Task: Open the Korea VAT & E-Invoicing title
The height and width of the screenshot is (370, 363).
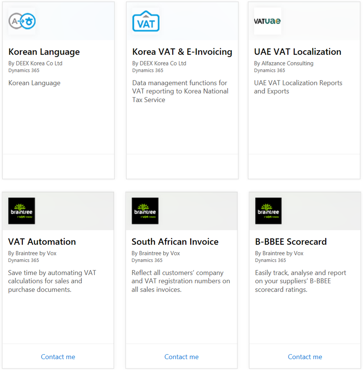Action: pyautogui.click(x=182, y=52)
